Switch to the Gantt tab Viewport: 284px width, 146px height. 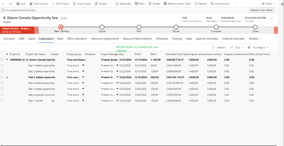pos(32,39)
